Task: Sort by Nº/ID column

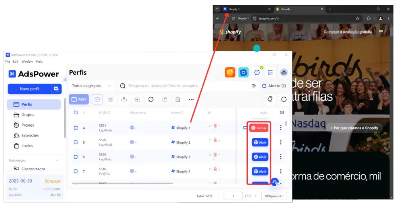Action: pyautogui.click(x=104, y=113)
